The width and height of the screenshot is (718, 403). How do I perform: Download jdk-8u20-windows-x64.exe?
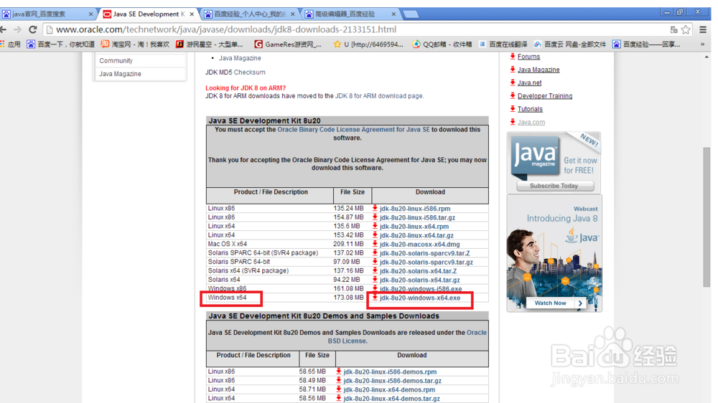coord(420,298)
